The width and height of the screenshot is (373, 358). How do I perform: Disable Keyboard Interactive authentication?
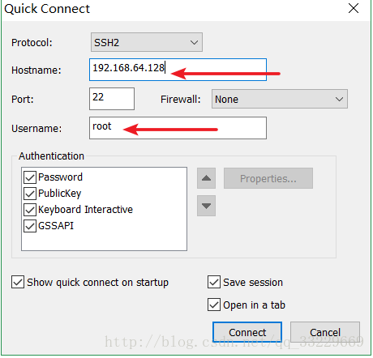coord(30,210)
